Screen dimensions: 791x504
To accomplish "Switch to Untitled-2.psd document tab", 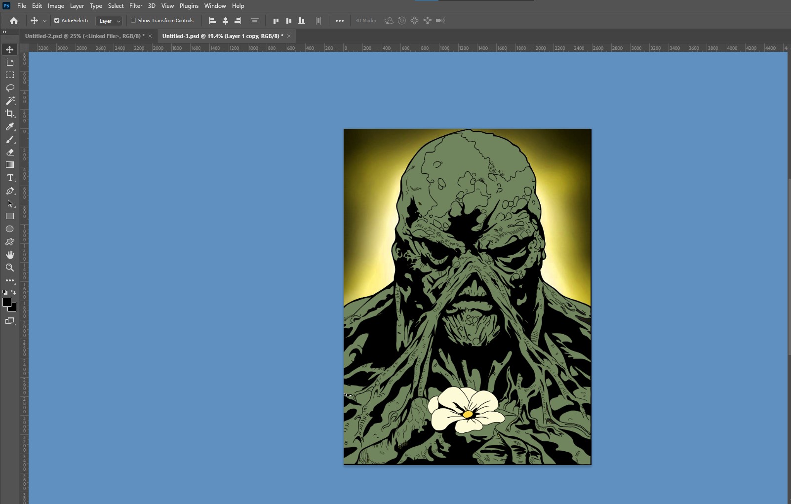I will [x=85, y=36].
